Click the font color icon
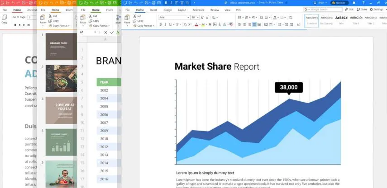The width and height of the screenshot is (387, 188). (196, 24)
